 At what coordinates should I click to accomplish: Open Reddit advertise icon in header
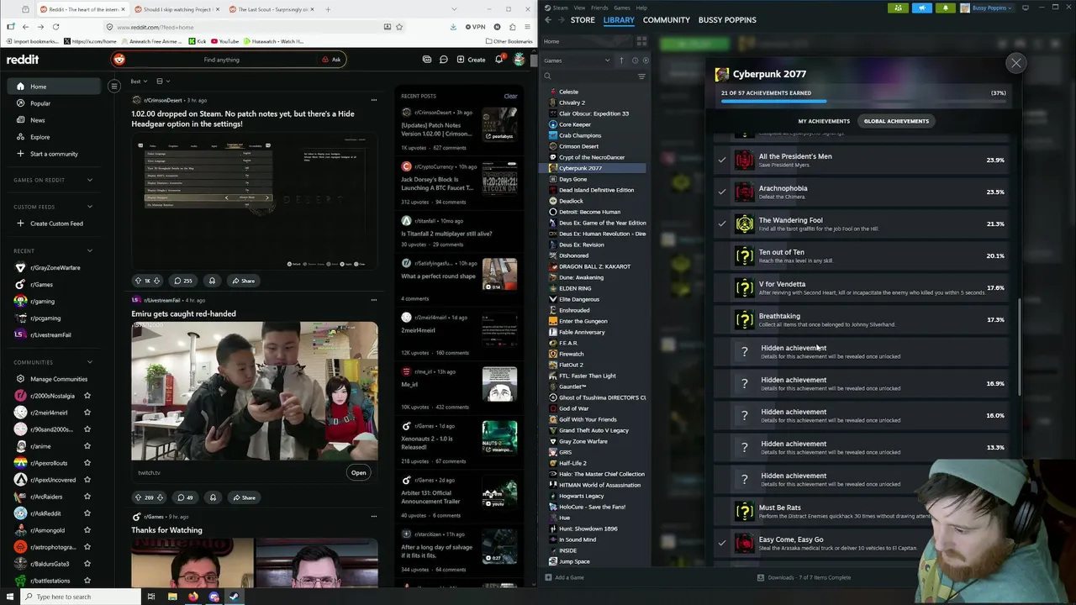427,60
